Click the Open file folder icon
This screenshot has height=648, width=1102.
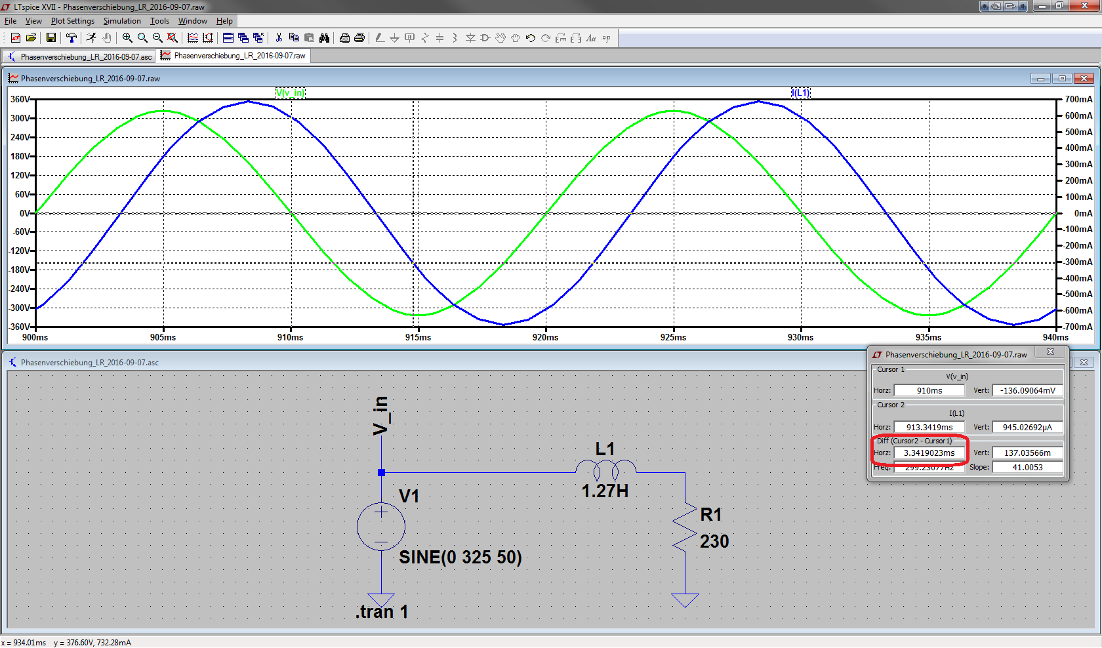(31, 38)
